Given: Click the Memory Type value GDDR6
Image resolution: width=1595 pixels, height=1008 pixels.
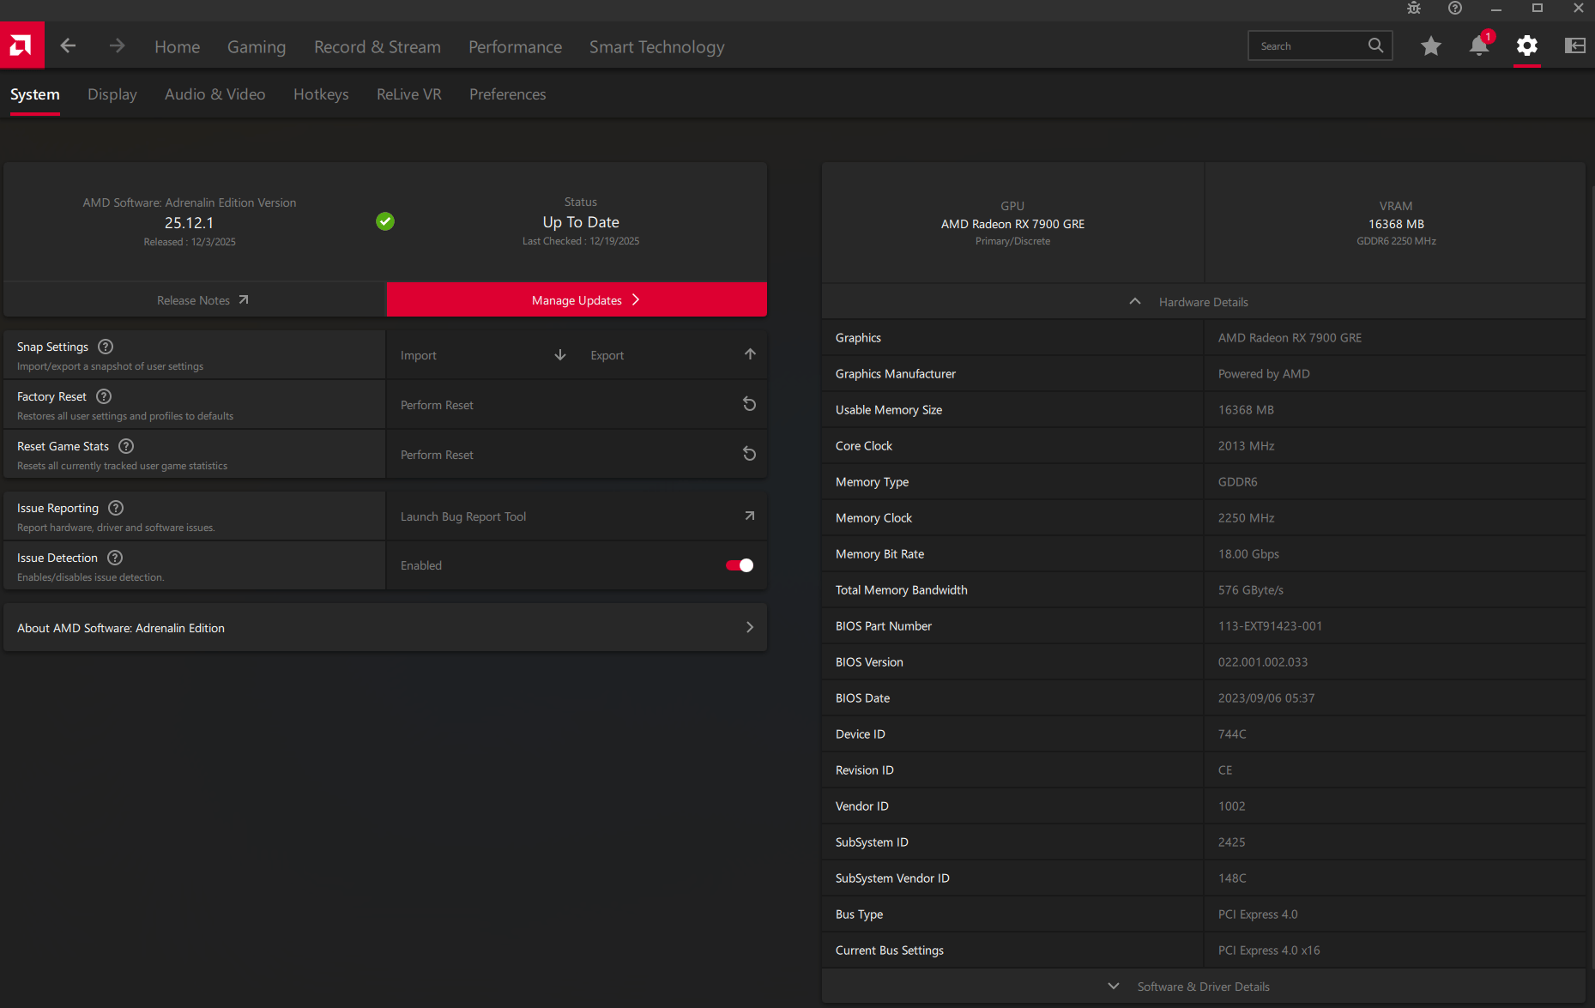Looking at the screenshot, I should pos(1237,482).
